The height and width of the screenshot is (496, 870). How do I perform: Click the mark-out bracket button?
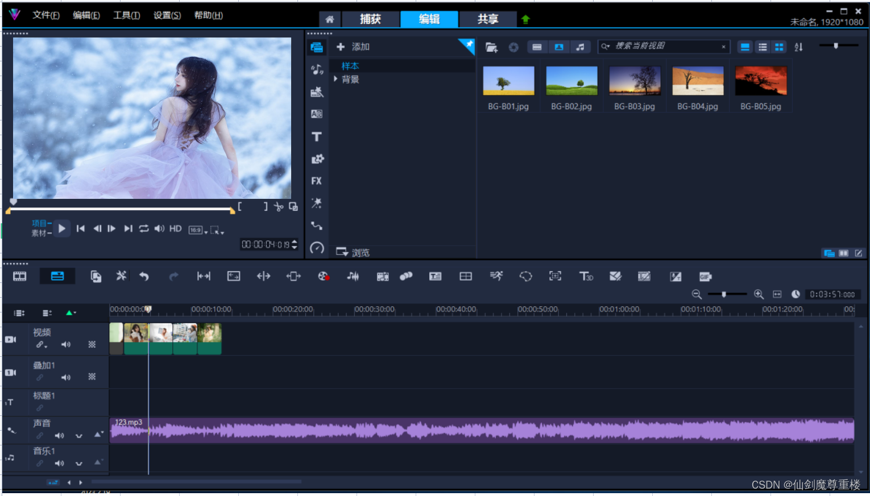tap(265, 206)
